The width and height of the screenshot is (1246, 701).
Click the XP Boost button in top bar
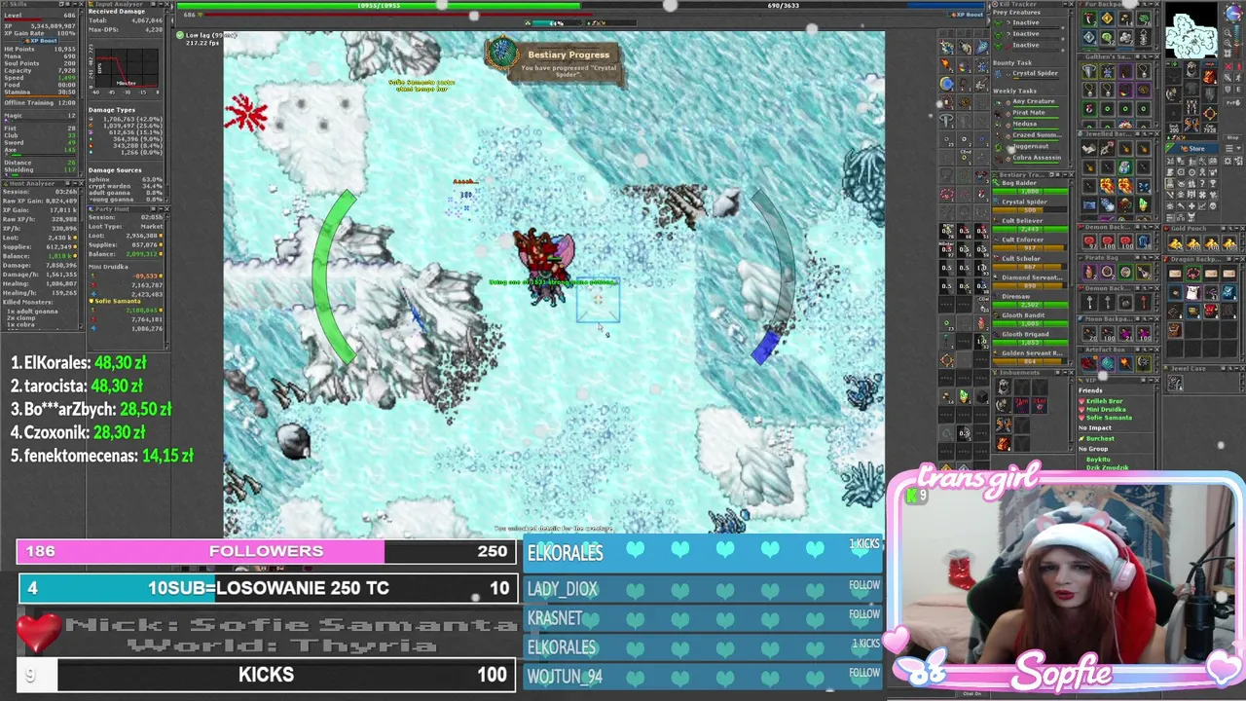pos(968,15)
